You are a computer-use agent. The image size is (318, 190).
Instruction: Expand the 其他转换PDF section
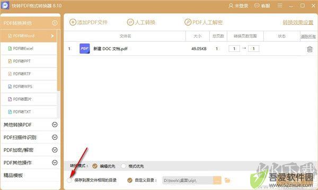tap(30, 125)
